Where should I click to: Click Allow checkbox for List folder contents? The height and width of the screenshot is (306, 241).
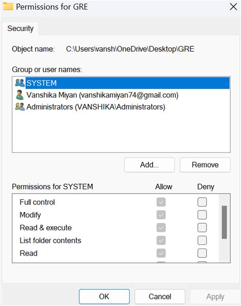point(161,240)
